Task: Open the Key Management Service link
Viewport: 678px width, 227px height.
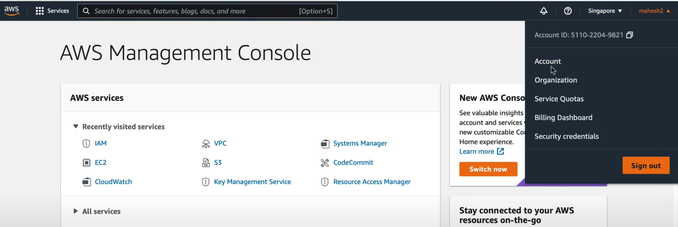Action: 252,182
